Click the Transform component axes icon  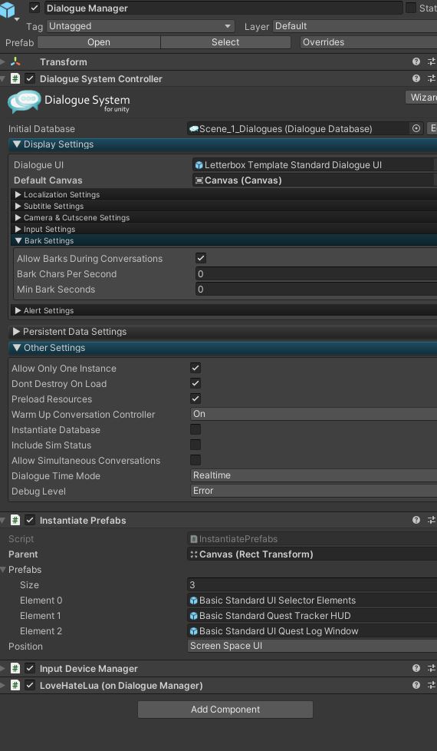point(15,61)
